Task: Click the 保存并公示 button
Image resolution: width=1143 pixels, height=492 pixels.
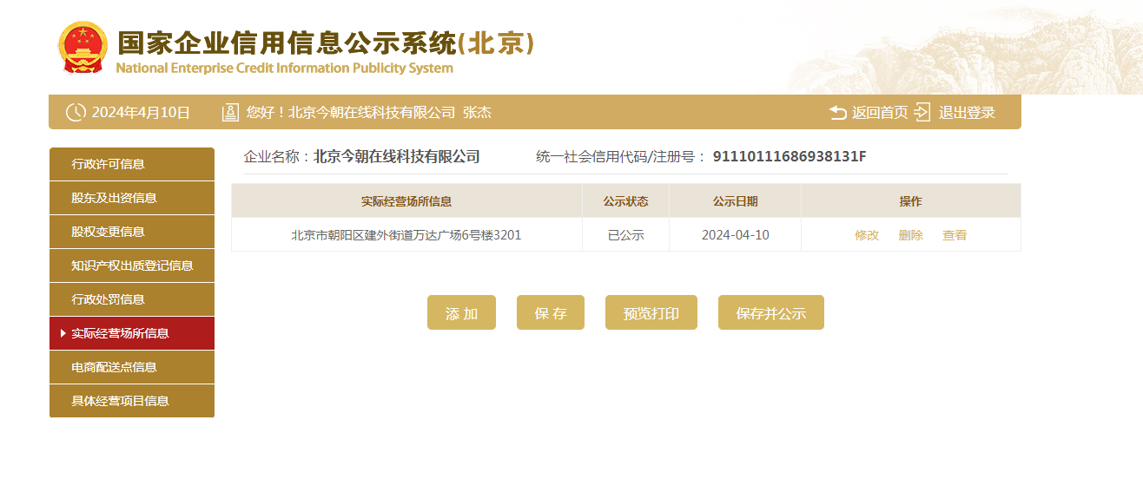Action: (x=771, y=312)
